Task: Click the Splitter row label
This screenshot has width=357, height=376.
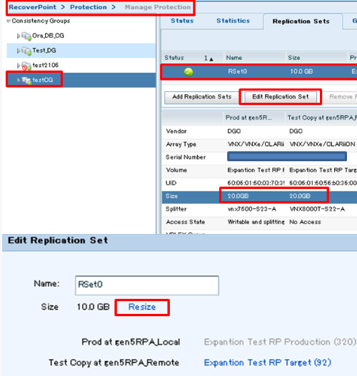Action: (176, 209)
